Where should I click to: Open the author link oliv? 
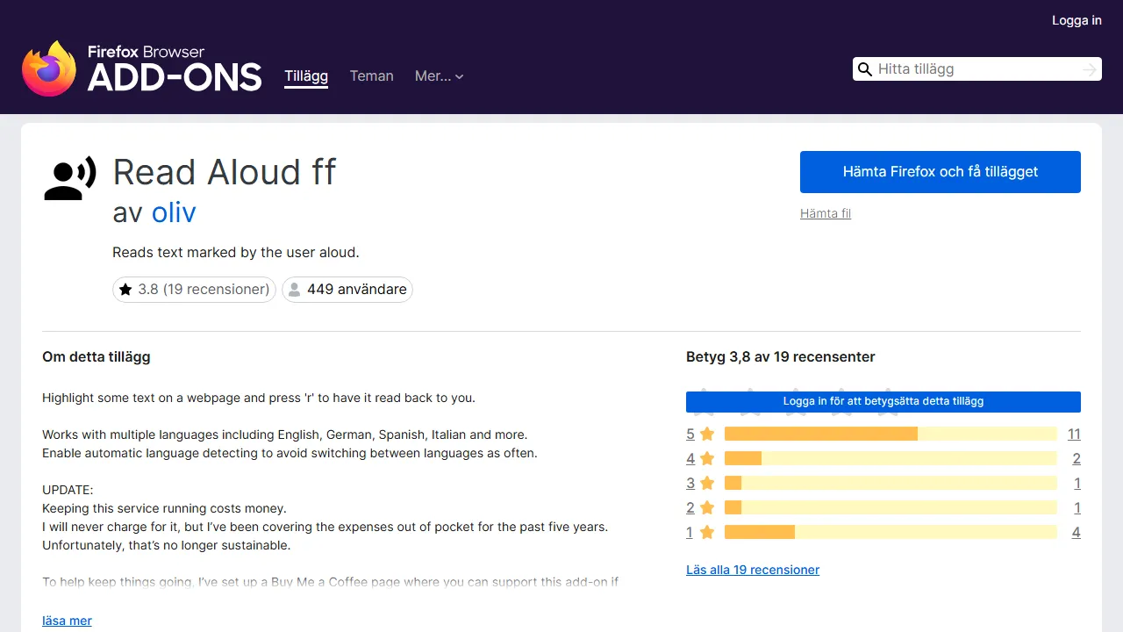[x=174, y=212]
